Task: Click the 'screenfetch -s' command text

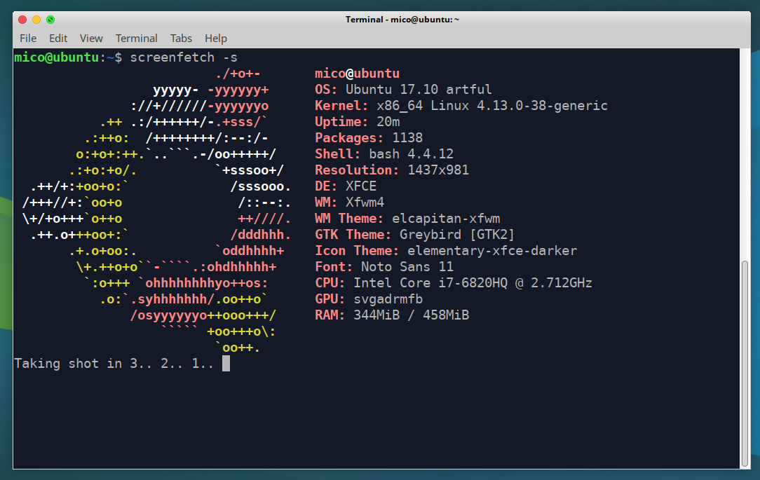Action: pos(184,57)
